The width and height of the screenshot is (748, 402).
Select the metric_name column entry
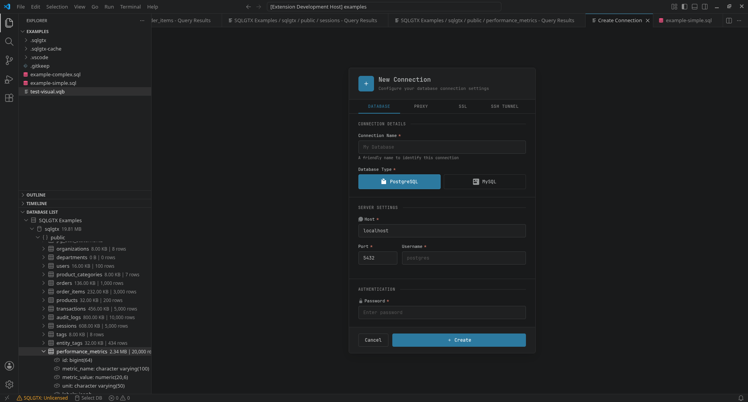coord(85,369)
